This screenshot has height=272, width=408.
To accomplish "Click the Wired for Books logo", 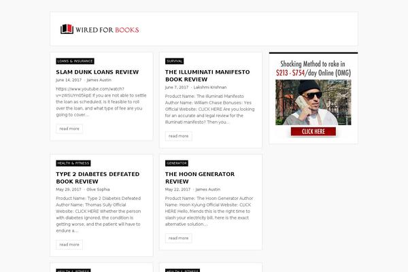I will click(x=100, y=29).
